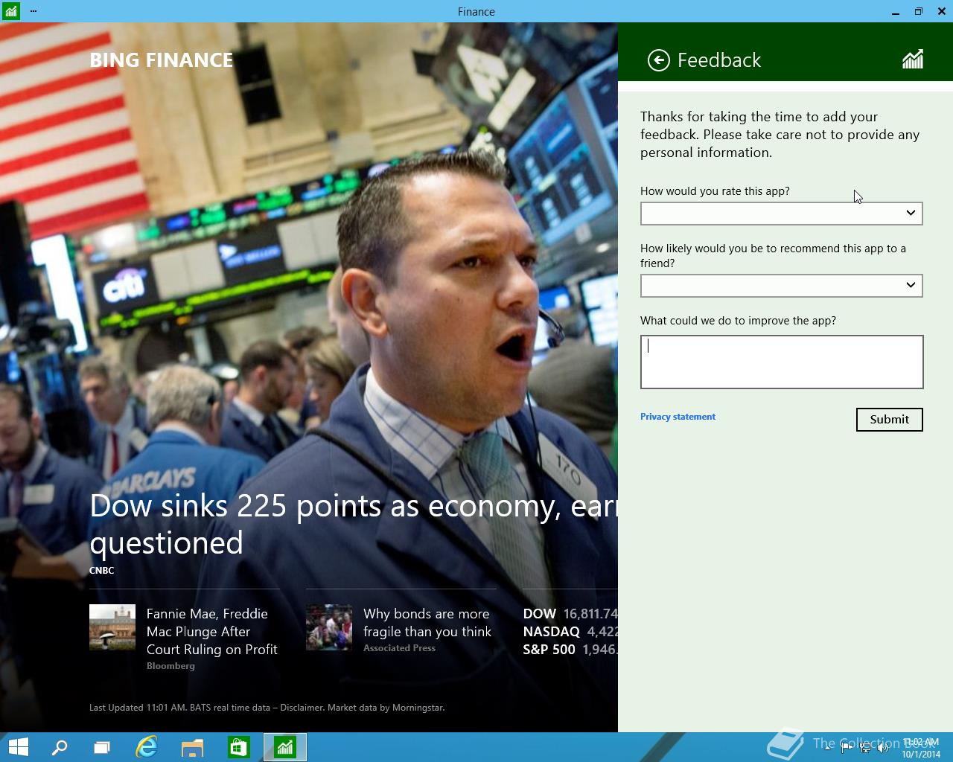The width and height of the screenshot is (953, 762).
Task: Submit the feedback form
Action: point(890,420)
